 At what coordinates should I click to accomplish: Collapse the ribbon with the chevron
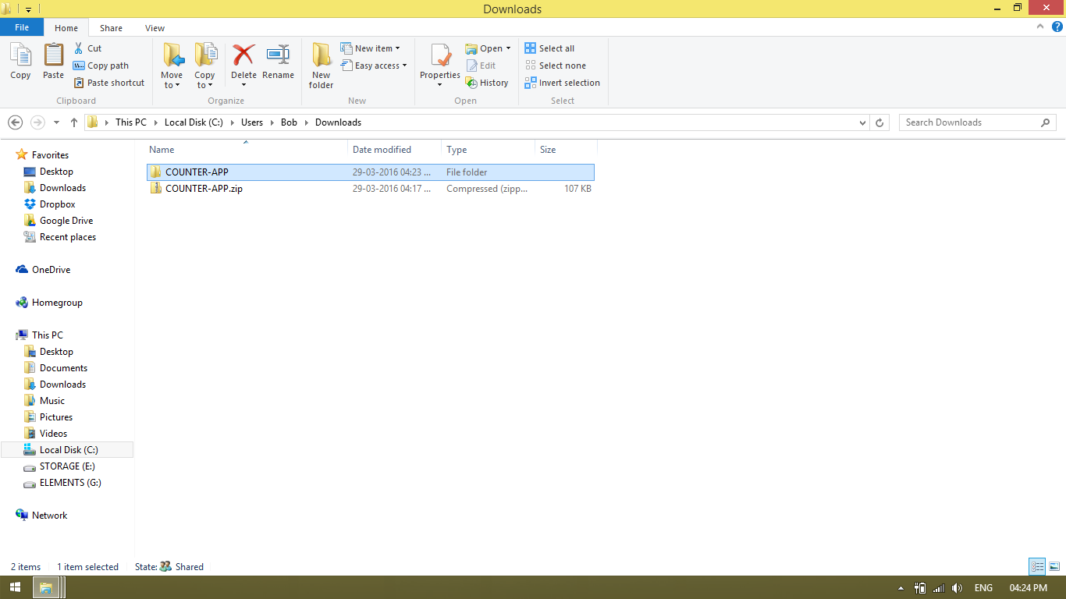(x=1041, y=27)
